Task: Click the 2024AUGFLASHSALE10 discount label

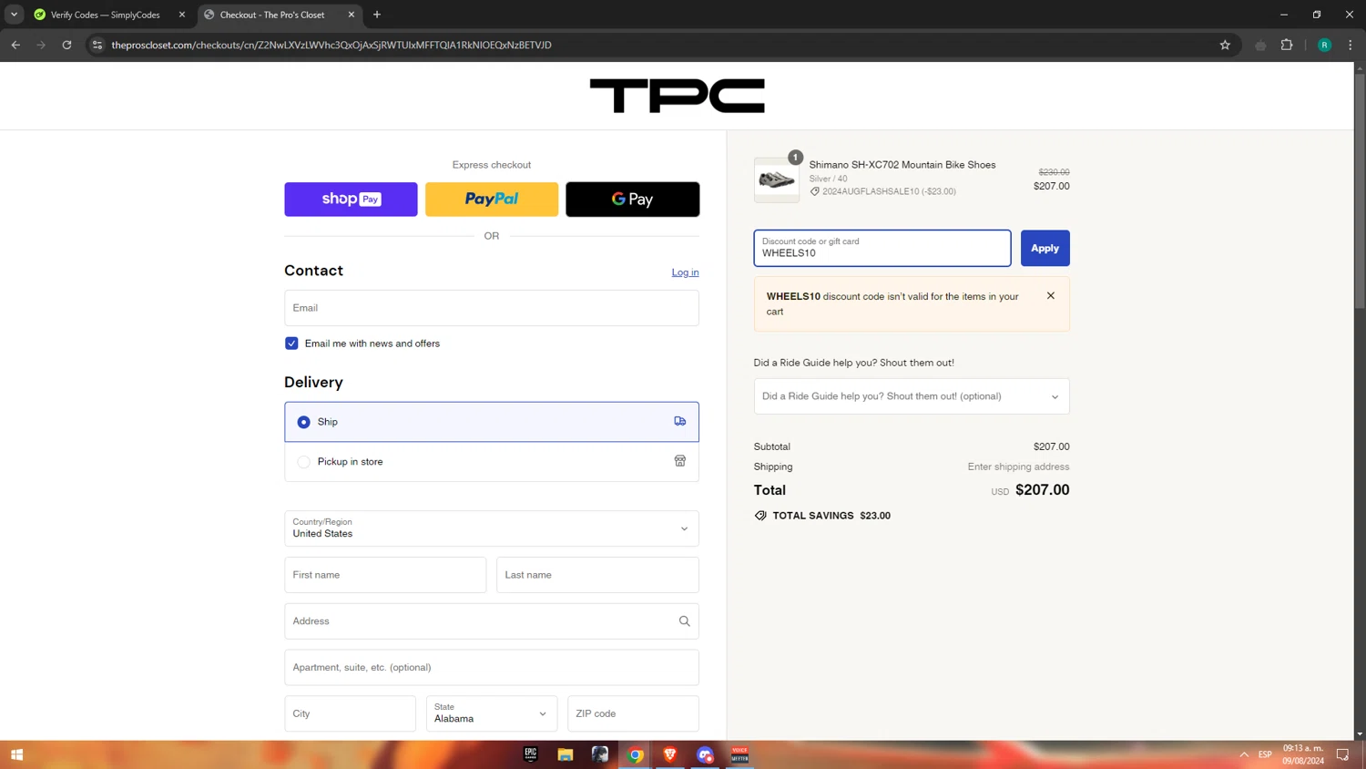Action: click(x=889, y=191)
